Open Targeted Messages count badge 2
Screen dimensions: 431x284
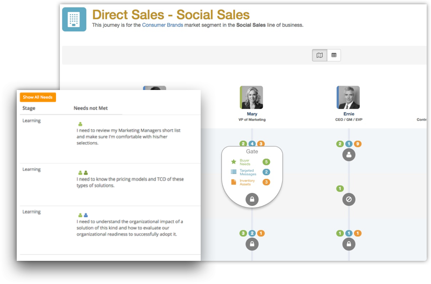click(266, 172)
